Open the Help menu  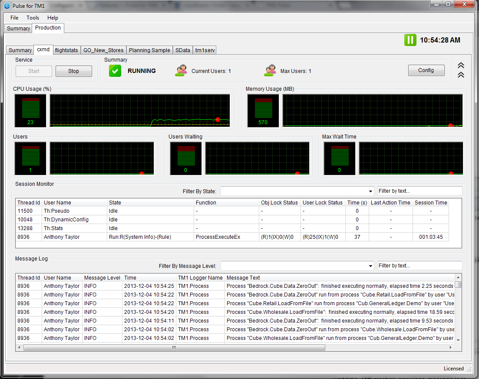[x=53, y=18]
